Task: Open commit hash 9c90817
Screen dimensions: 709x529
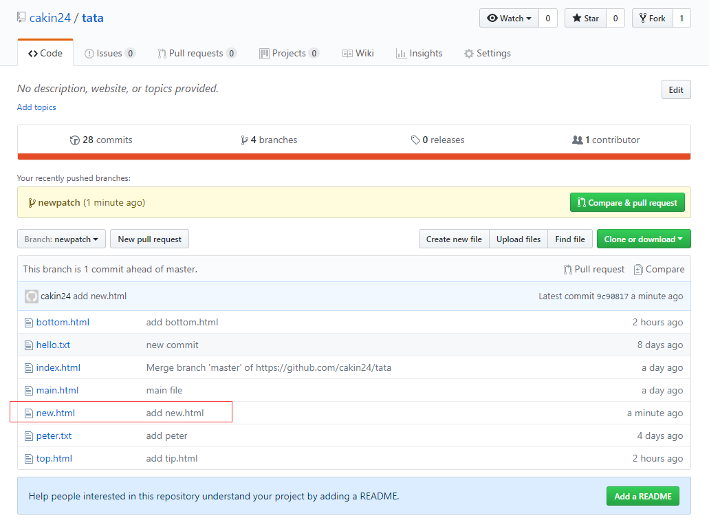Action: pyautogui.click(x=613, y=296)
